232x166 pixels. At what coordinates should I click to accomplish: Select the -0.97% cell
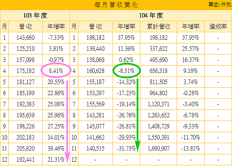(56, 60)
